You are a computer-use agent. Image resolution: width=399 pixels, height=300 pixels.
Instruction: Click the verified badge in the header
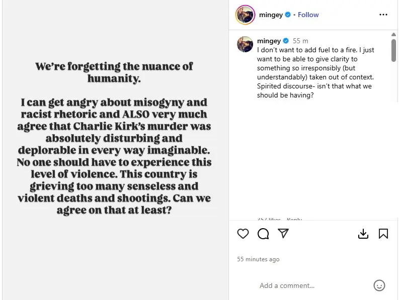[288, 15]
